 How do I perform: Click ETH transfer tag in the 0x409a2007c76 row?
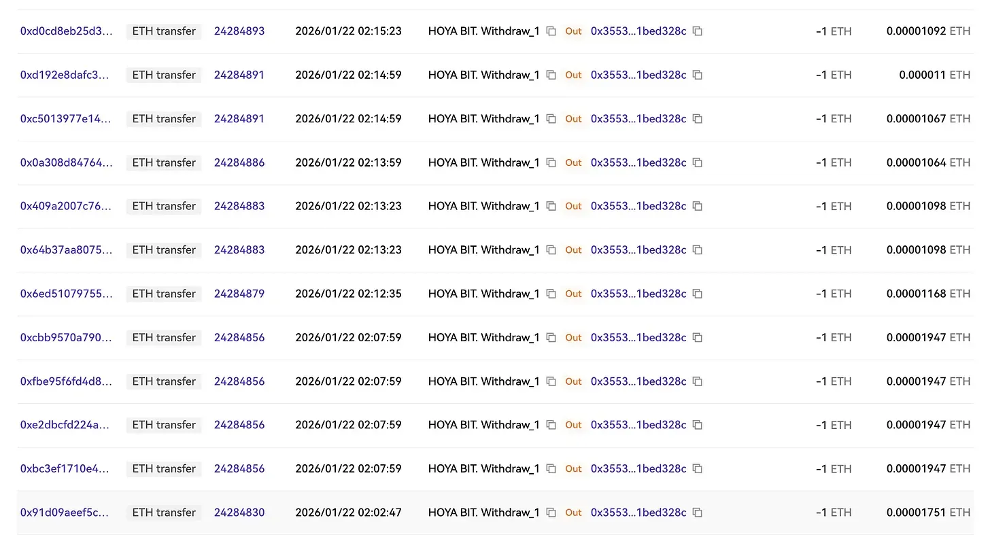(164, 206)
